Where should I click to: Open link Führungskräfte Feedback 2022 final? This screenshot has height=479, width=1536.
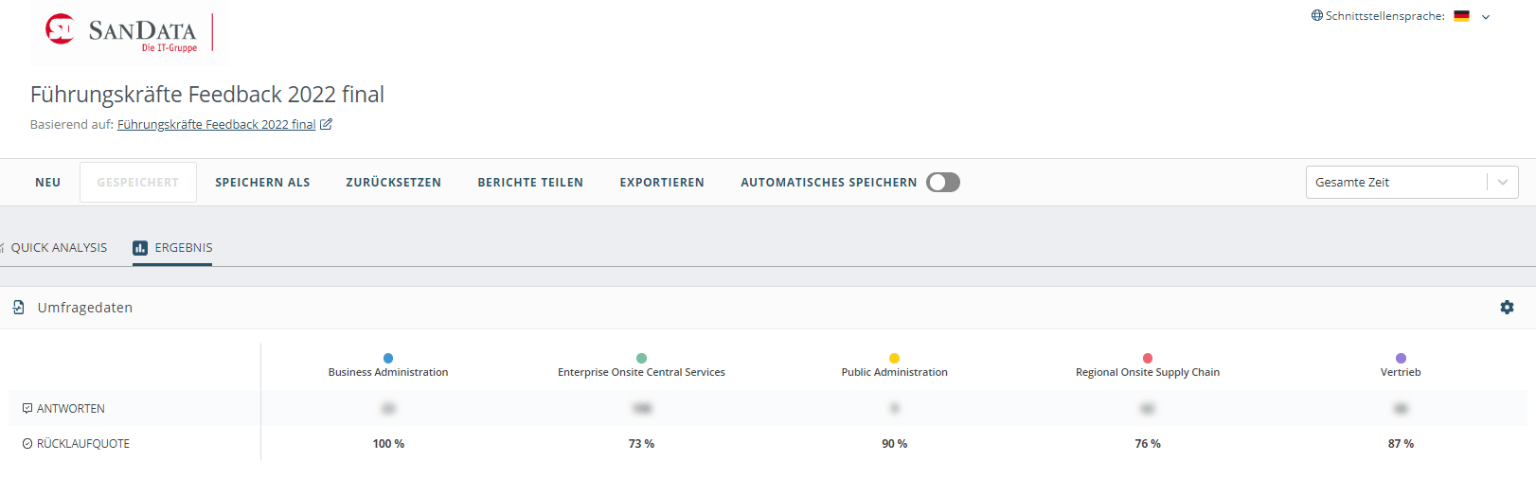click(x=216, y=124)
